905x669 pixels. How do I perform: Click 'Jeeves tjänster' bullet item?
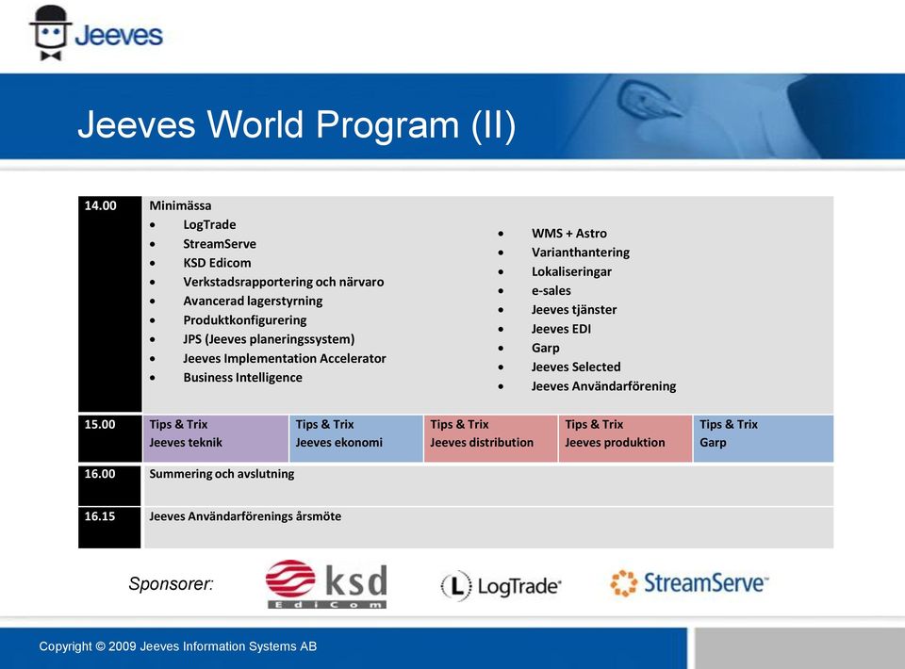coord(574,310)
